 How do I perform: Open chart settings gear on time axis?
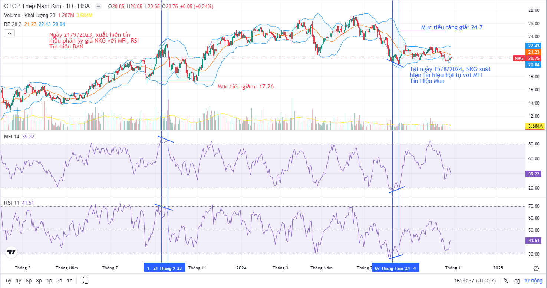536,268
